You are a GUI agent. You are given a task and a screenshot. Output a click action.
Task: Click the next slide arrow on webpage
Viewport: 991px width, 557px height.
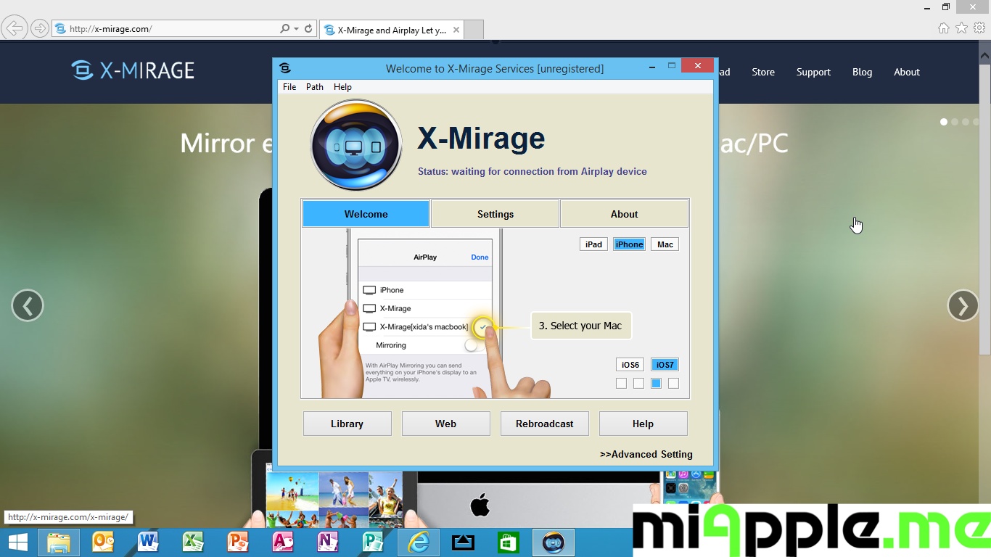[963, 306]
